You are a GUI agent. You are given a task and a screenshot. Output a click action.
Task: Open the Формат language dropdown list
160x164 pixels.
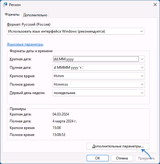click(x=75, y=31)
